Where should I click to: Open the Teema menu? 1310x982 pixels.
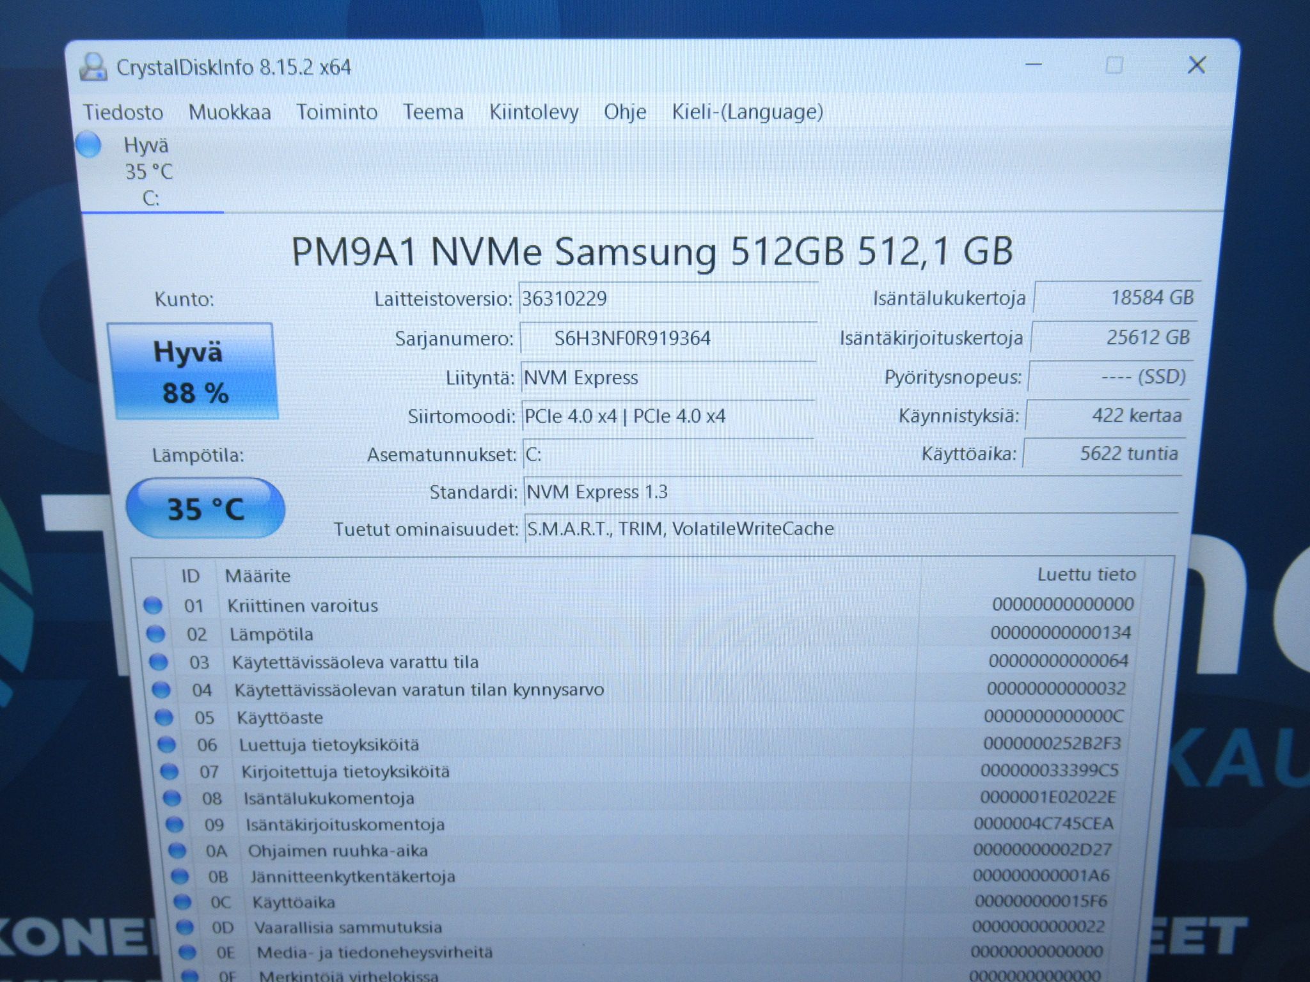pos(433,113)
